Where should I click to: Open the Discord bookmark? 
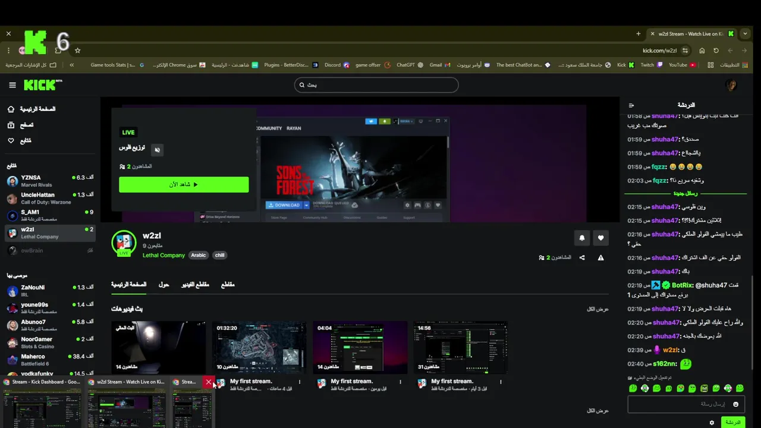tap(337, 65)
